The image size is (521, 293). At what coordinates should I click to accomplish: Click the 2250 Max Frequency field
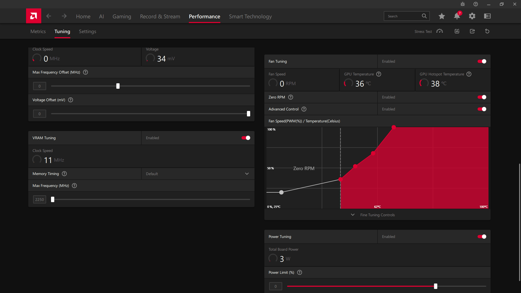(40, 199)
